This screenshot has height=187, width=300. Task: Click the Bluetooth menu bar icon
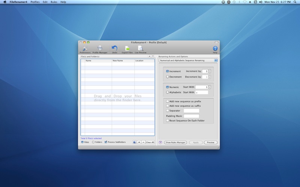click(x=239, y=2)
